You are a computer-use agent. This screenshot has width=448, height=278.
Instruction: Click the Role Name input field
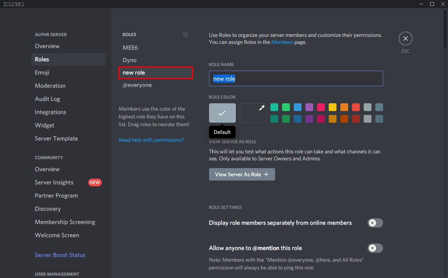(296, 78)
